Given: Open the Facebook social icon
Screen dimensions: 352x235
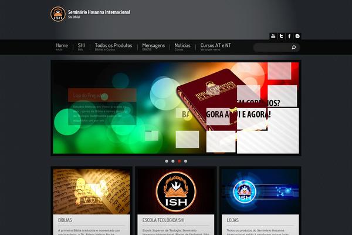Looking at the screenshot, I should (x=289, y=36).
